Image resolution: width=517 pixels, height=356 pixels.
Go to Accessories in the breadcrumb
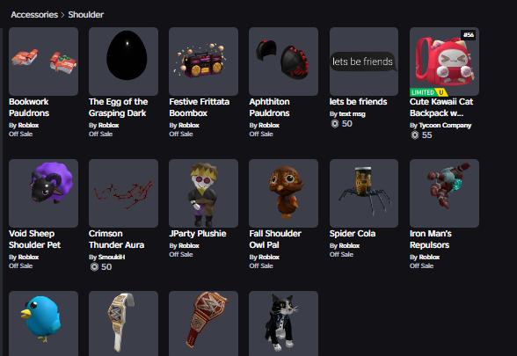click(x=34, y=14)
